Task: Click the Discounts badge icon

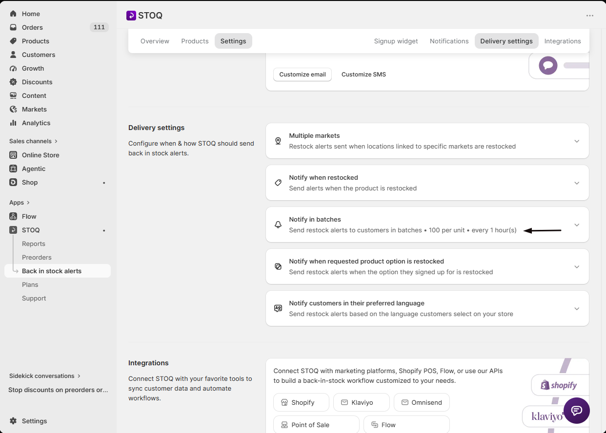Action: 13,82
